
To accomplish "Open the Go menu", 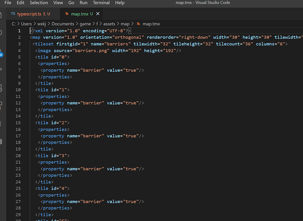I will (x=71, y=3).
